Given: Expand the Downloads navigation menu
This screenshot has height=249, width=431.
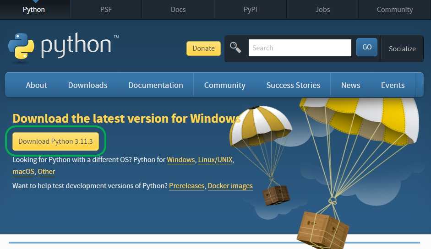Looking at the screenshot, I should (88, 85).
